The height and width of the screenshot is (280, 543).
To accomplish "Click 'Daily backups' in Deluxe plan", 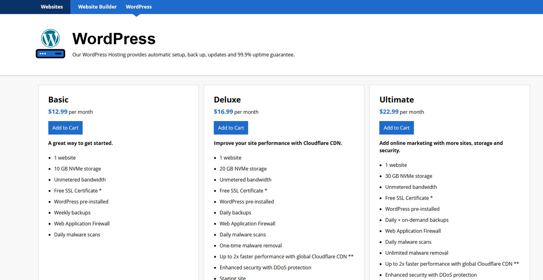I will pos(235,213).
